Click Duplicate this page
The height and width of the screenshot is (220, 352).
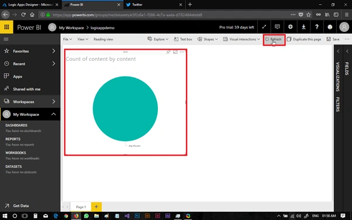pos(304,39)
